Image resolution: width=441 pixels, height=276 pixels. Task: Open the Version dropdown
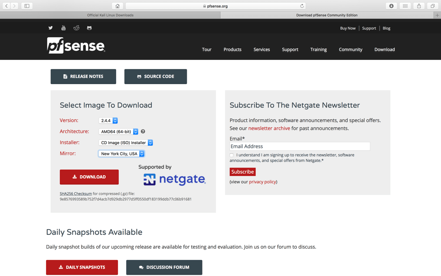(108, 121)
